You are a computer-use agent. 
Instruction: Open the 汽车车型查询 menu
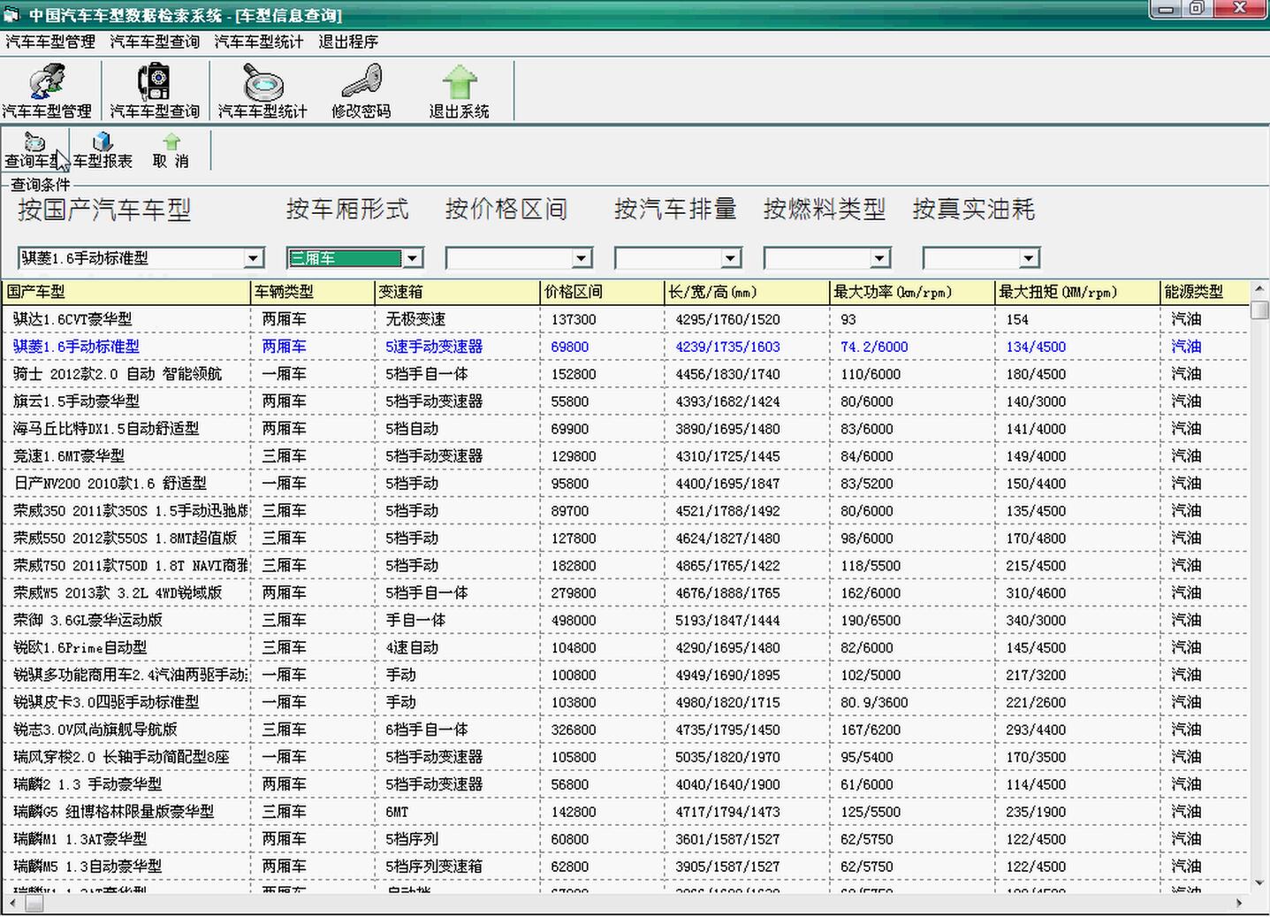point(155,42)
